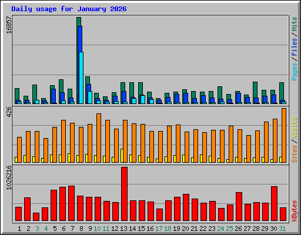Click the Sites legend label

click(x=294, y=154)
